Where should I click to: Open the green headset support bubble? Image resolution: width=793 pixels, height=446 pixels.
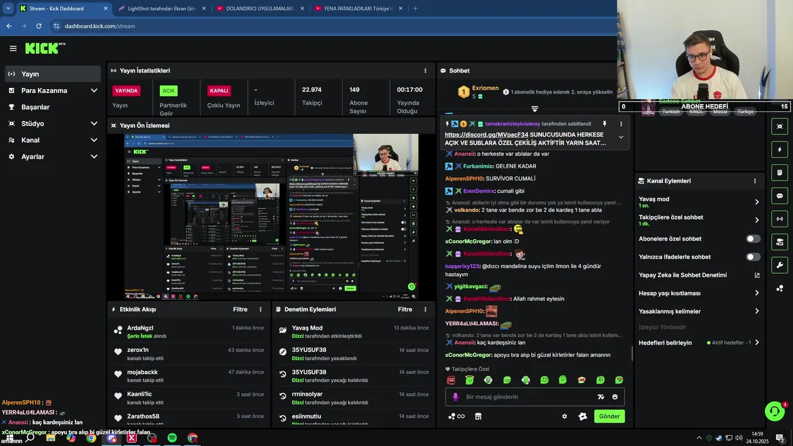pyautogui.click(x=774, y=411)
